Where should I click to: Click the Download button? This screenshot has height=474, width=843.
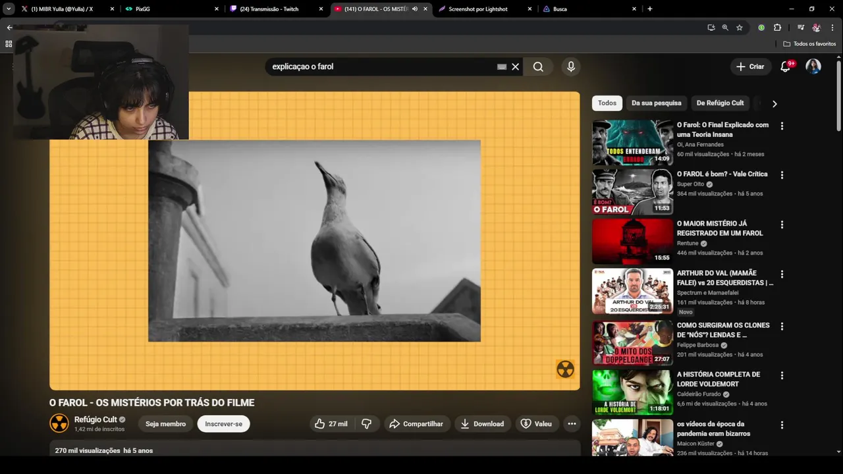pos(481,424)
